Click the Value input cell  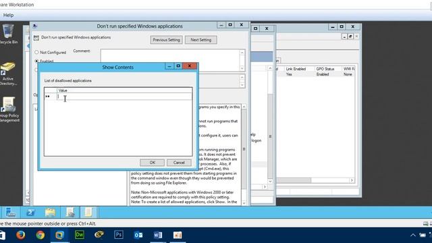(124, 97)
